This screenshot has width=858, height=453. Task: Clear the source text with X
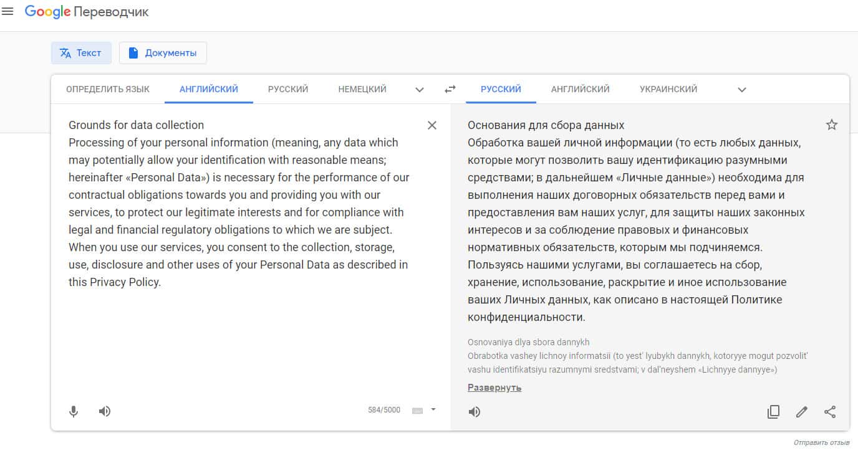pyautogui.click(x=432, y=125)
